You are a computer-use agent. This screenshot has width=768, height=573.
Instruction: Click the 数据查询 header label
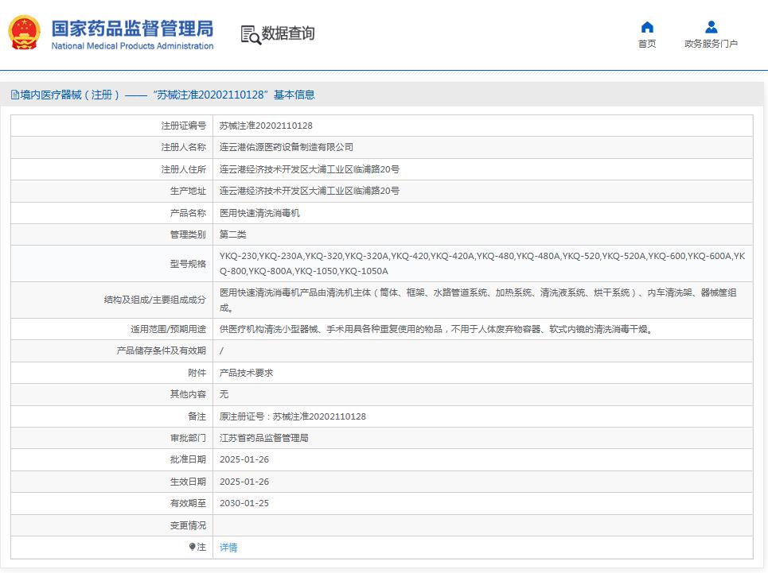coord(288,35)
